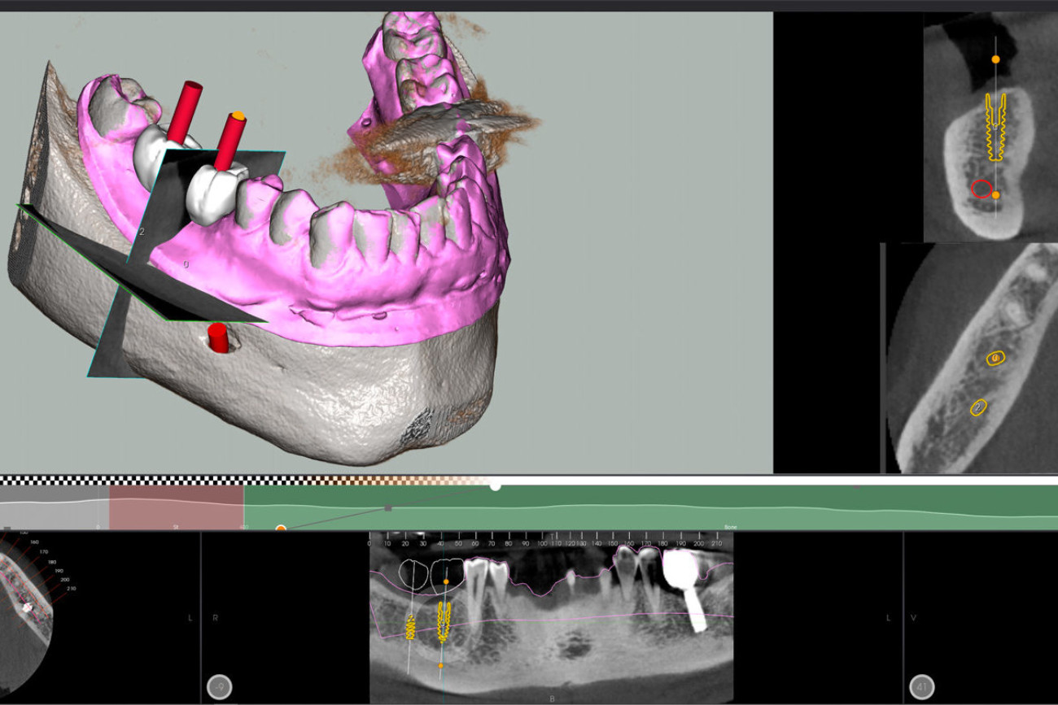Select the Bone preset label above panoramic view

click(730, 526)
